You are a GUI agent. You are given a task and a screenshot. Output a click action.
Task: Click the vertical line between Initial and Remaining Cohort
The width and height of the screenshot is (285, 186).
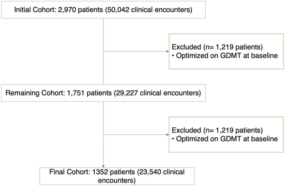pyautogui.click(x=103, y=51)
